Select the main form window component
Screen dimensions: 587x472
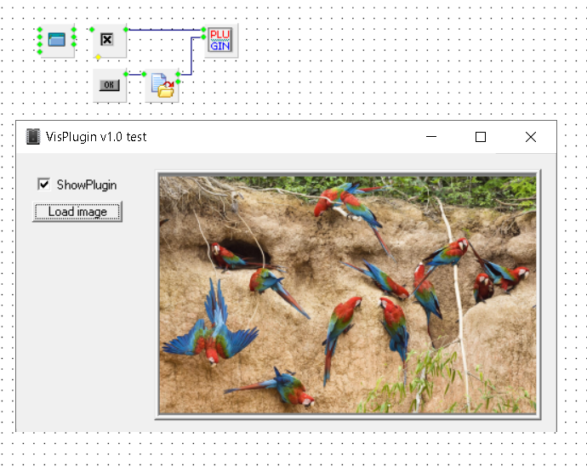pyautogui.click(x=57, y=40)
